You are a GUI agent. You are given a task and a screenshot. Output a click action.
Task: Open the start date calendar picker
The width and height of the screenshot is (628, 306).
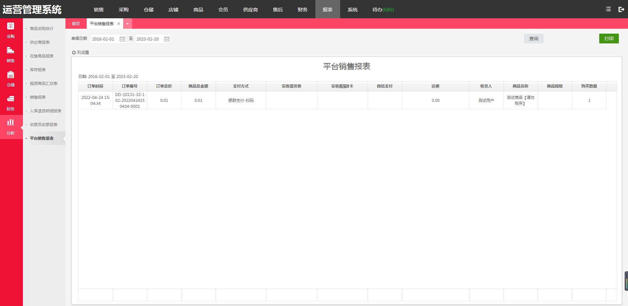[122, 39]
